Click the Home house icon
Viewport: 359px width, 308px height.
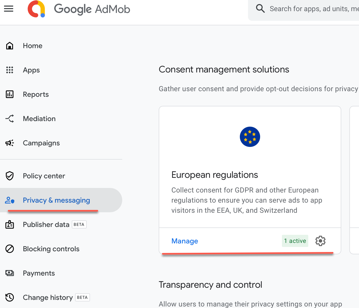pos(10,46)
